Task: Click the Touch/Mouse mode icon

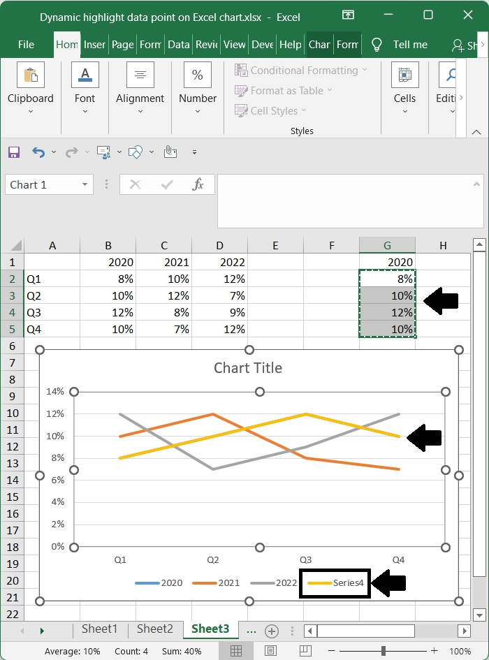Action: 170,152
